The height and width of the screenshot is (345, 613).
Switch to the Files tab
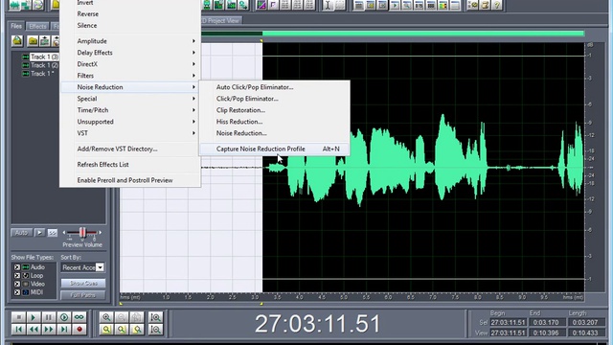(16, 26)
